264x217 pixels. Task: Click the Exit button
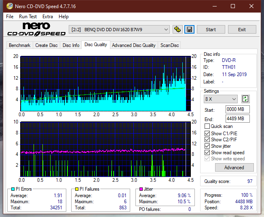point(242,30)
